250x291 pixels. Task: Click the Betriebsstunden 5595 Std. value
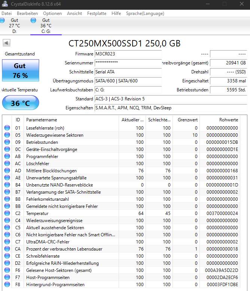229,90
